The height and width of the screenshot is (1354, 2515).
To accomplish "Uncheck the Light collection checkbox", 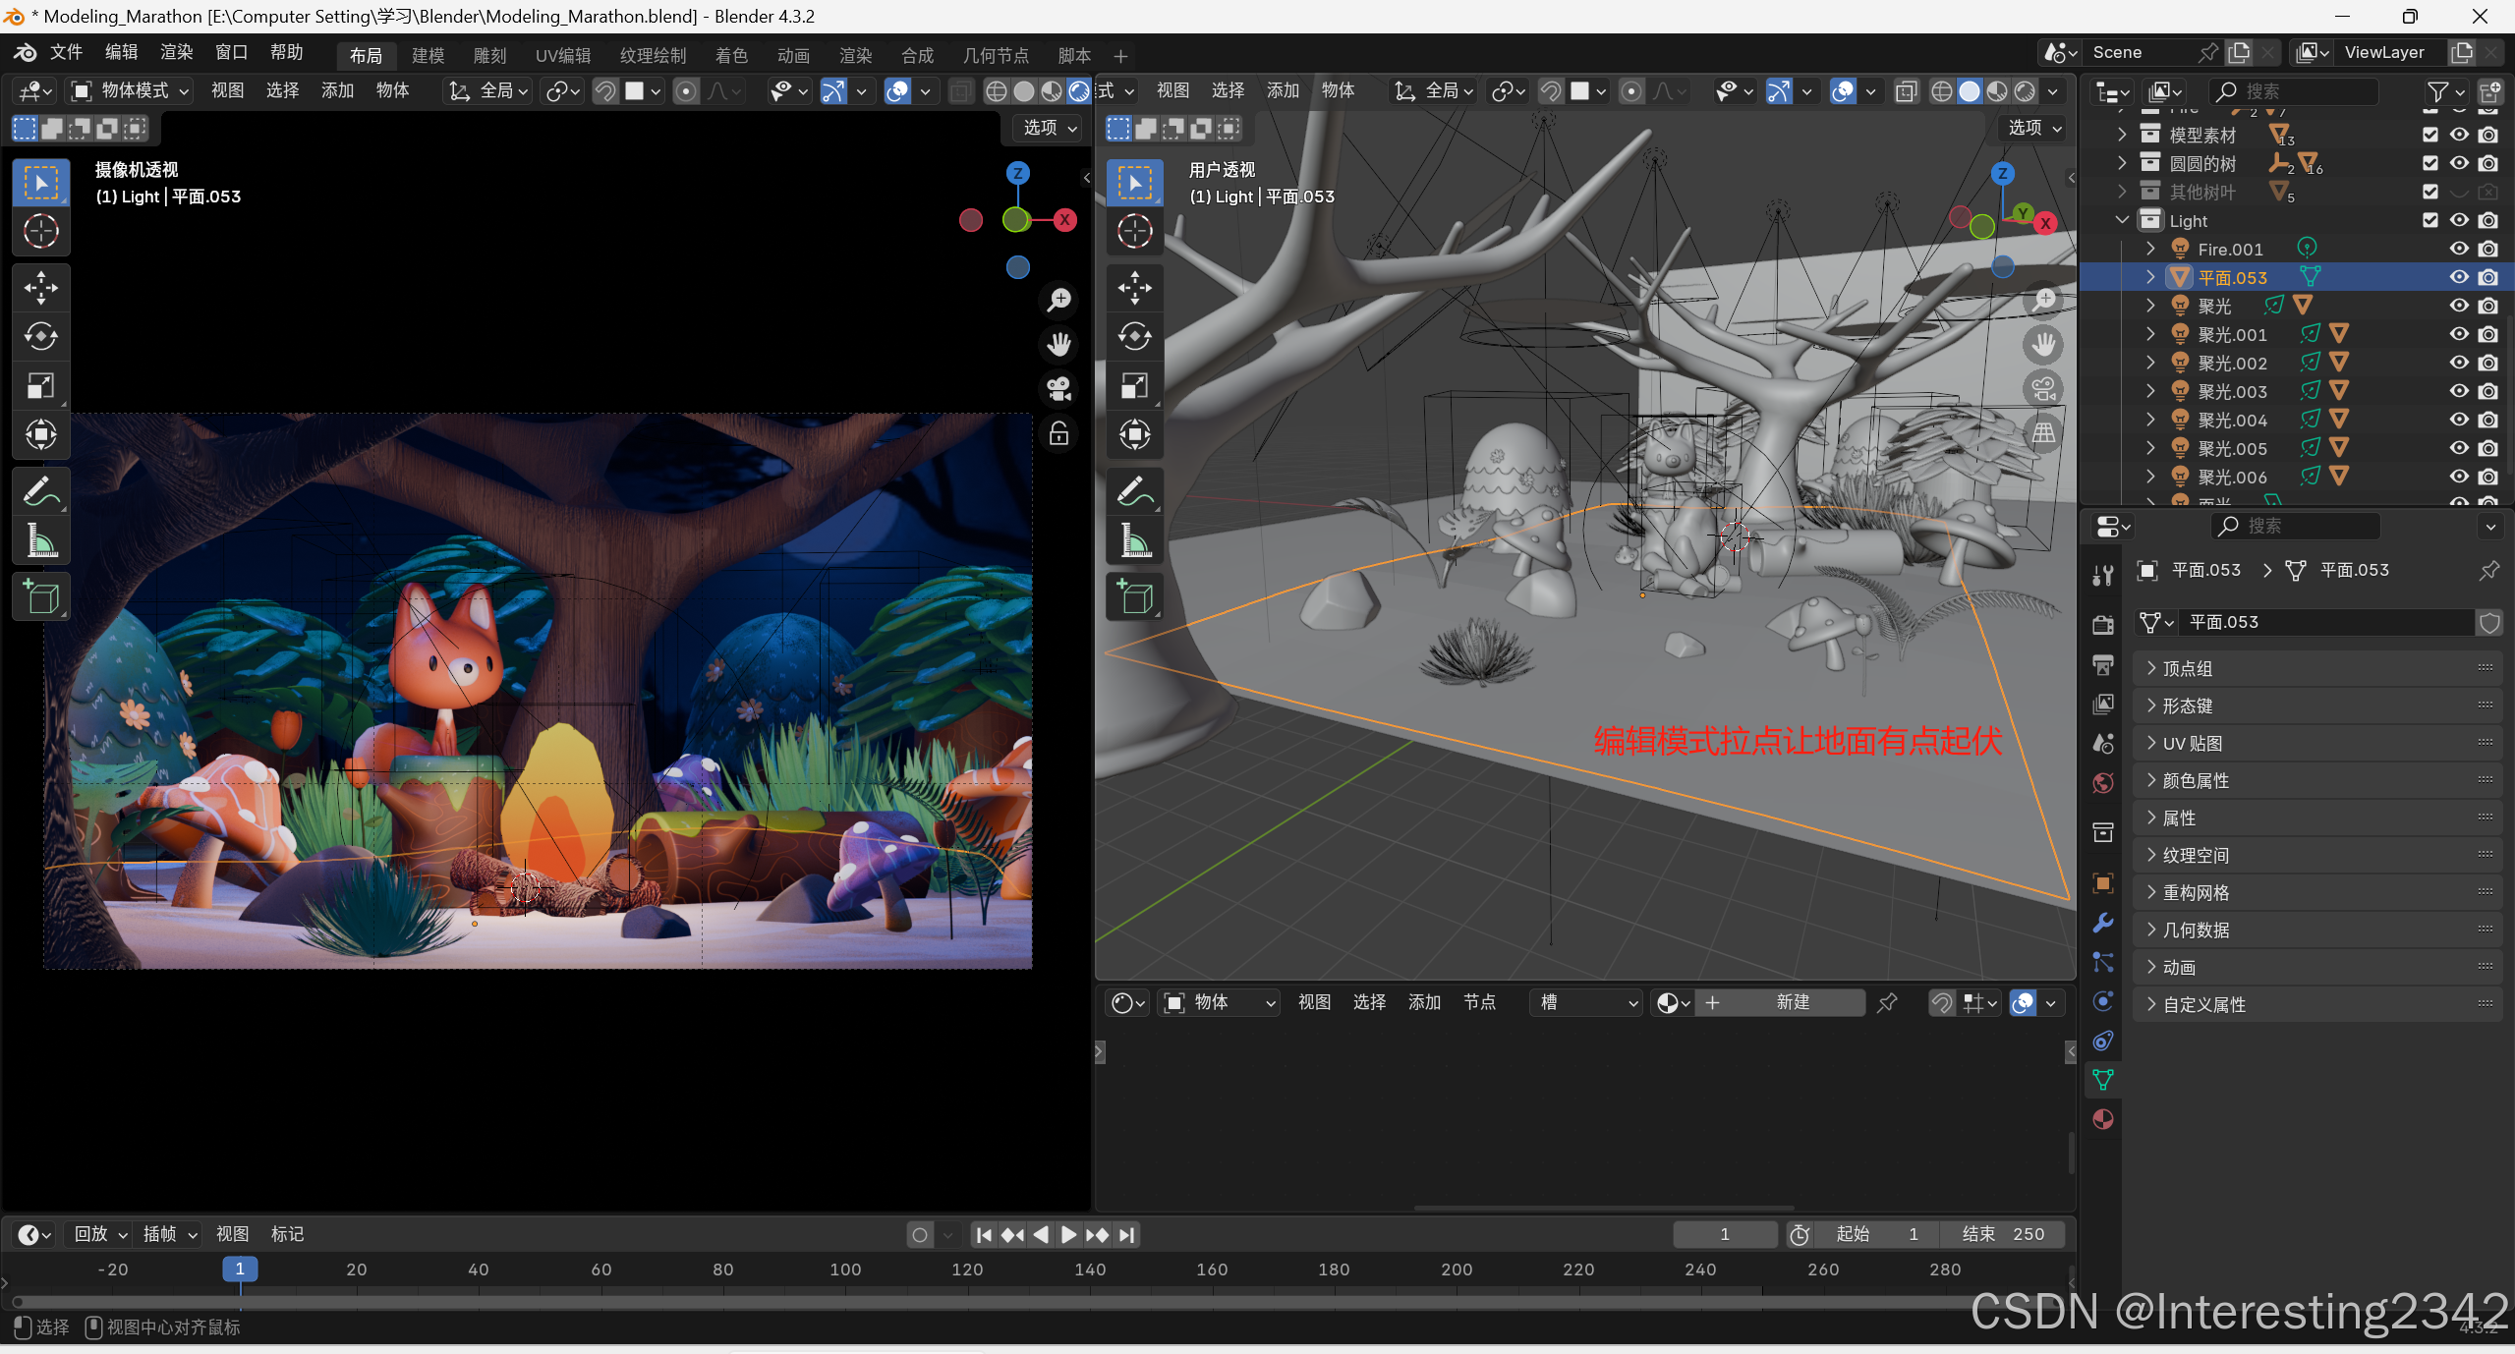I will (2429, 220).
